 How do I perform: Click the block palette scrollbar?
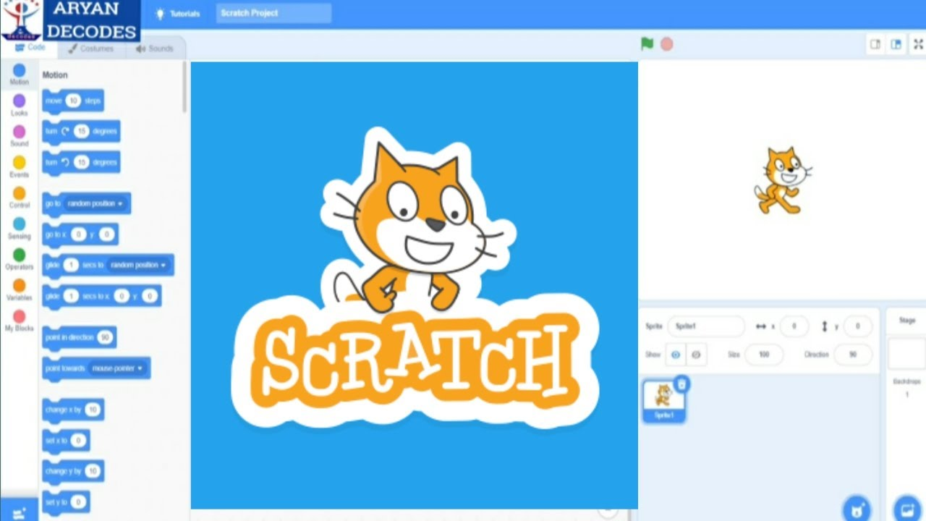click(x=184, y=87)
